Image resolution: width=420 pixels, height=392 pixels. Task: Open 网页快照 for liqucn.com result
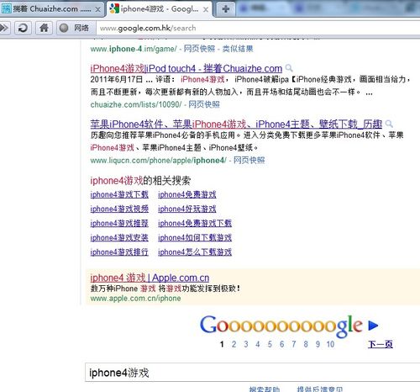pyautogui.click(x=249, y=160)
